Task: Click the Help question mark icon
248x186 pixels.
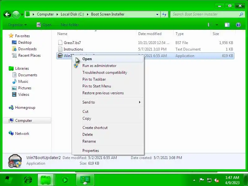Action: pyautogui.click(x=238, y=25)
